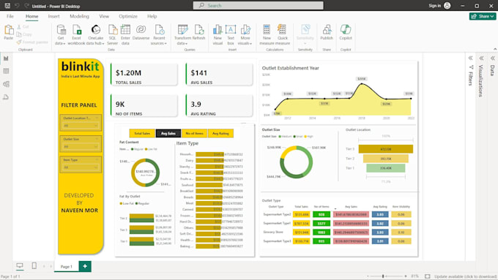Screen dimensions: 498x280
Task: Go to previous page tab arrow
Action: (44, 266)
